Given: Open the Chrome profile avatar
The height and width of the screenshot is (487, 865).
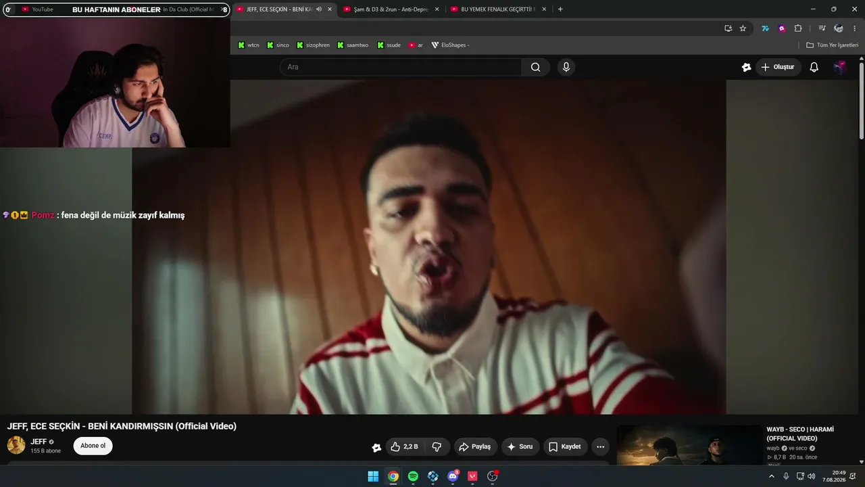Looking at the screenshot, I should tap(839, 28).
